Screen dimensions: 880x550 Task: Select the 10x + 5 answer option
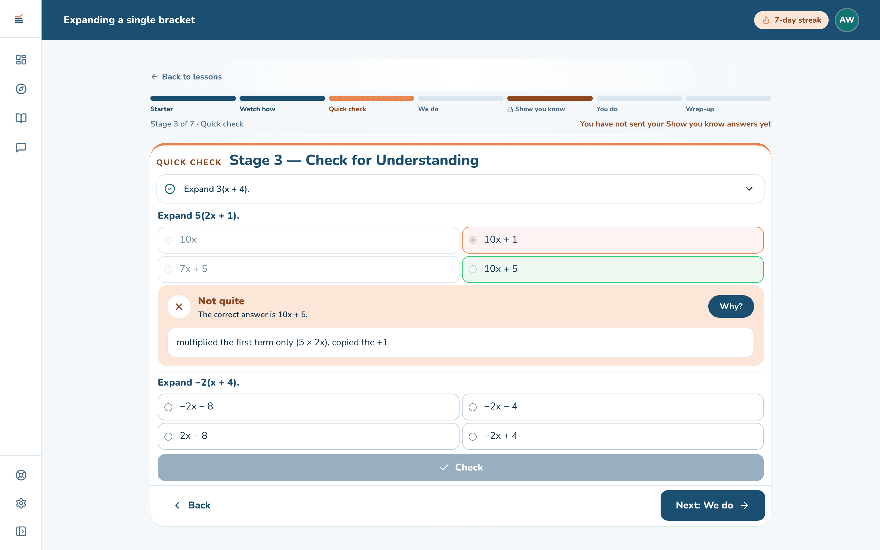613,269
